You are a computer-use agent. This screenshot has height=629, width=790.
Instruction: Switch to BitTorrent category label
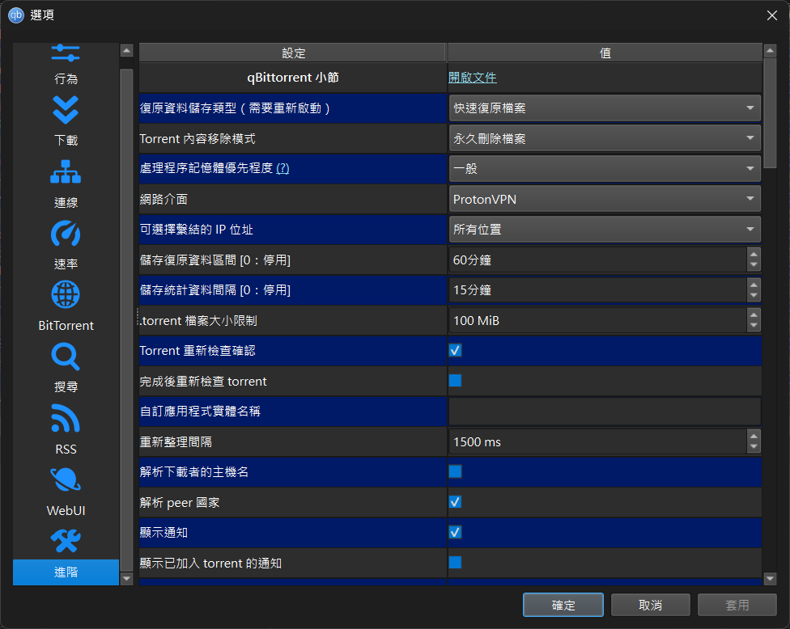click(x=66, y=326)
